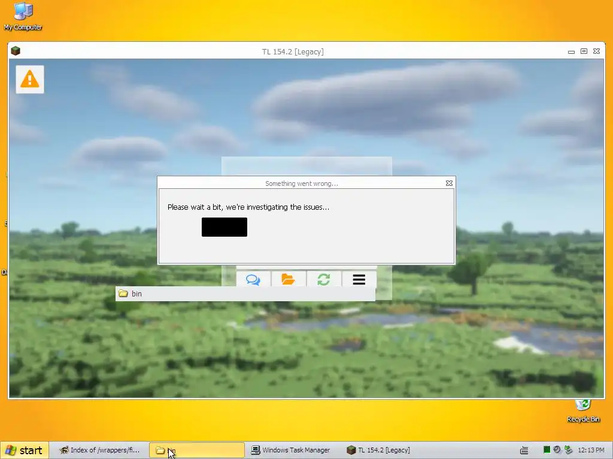Click the orange warning triangle icon
613x459 pixels.
coord(30,79)
